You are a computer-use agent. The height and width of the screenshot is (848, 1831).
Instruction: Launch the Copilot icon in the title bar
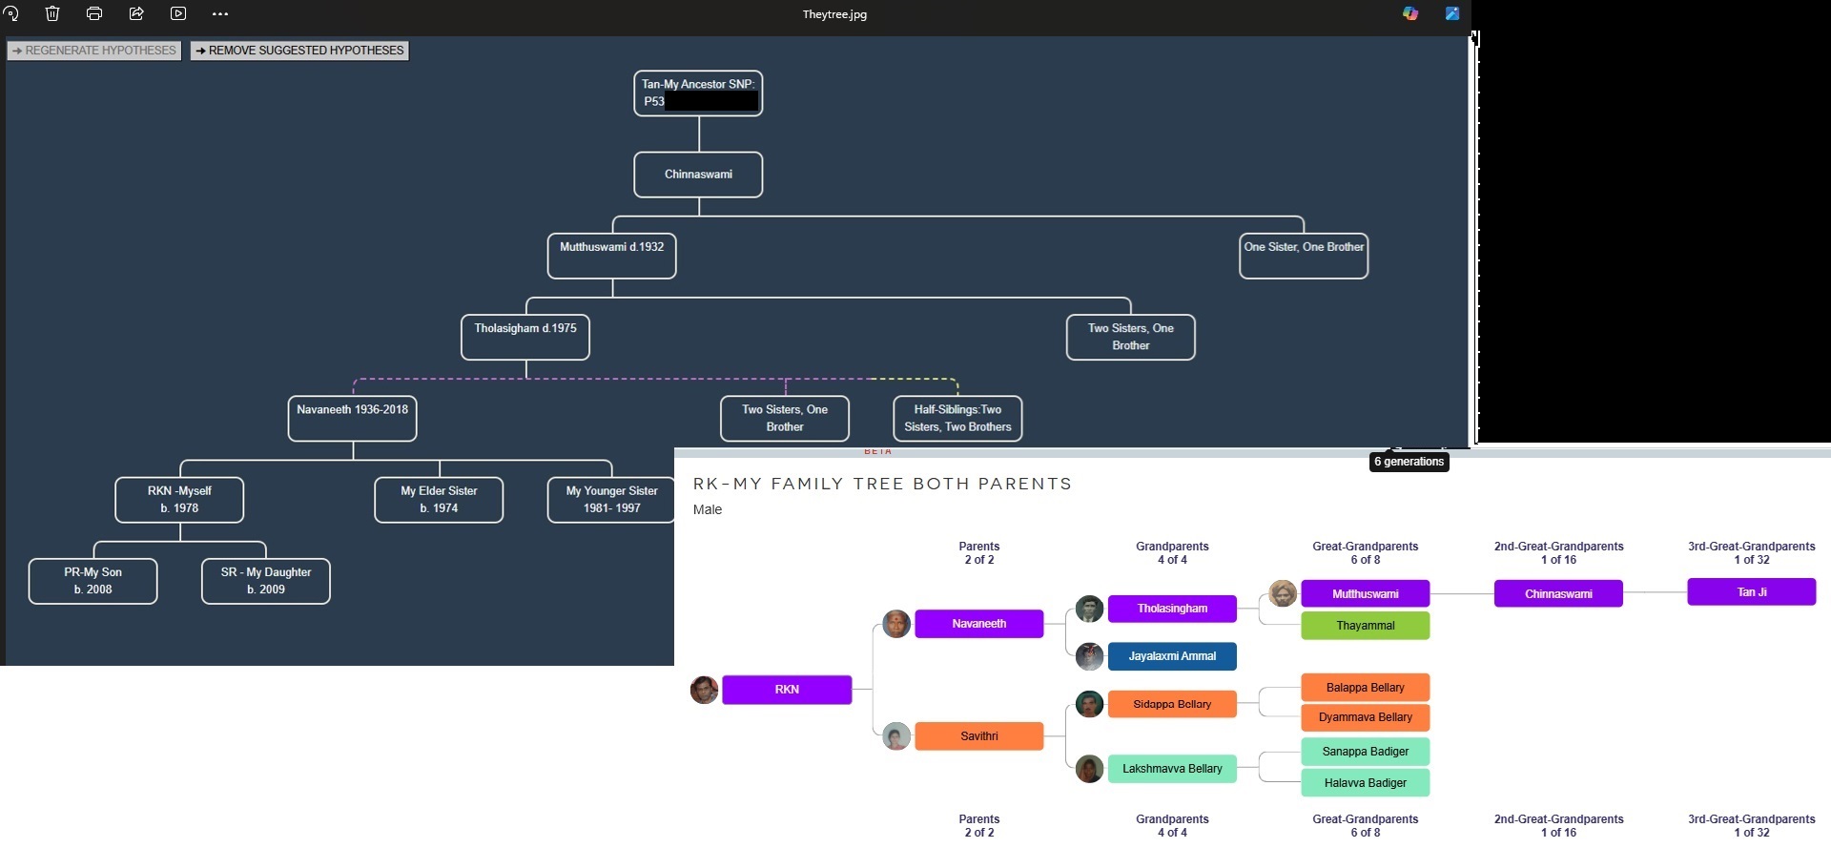point(1410,13)
